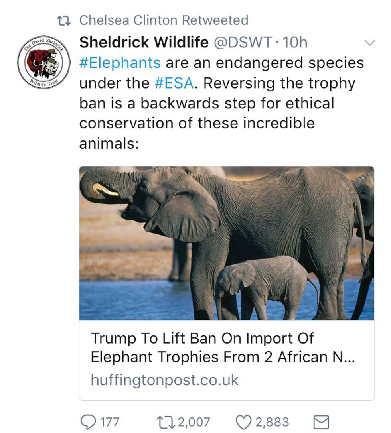The image size is (391, 433).
Task: Open Chelsea Clinton Retweeted label
Action: [164, 20]
